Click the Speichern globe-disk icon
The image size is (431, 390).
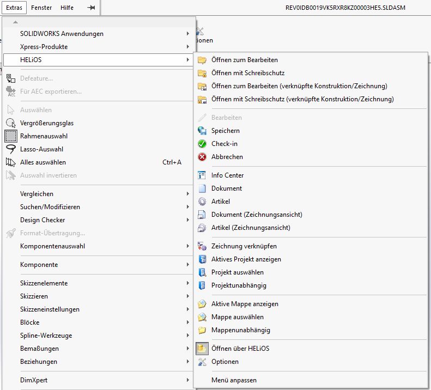[202, 131]
